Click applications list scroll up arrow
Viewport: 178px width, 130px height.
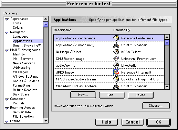[x=167, y=37]
